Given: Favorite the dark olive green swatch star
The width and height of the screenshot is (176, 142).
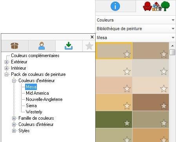Looking at the screenshot, I should coord(127,123).
